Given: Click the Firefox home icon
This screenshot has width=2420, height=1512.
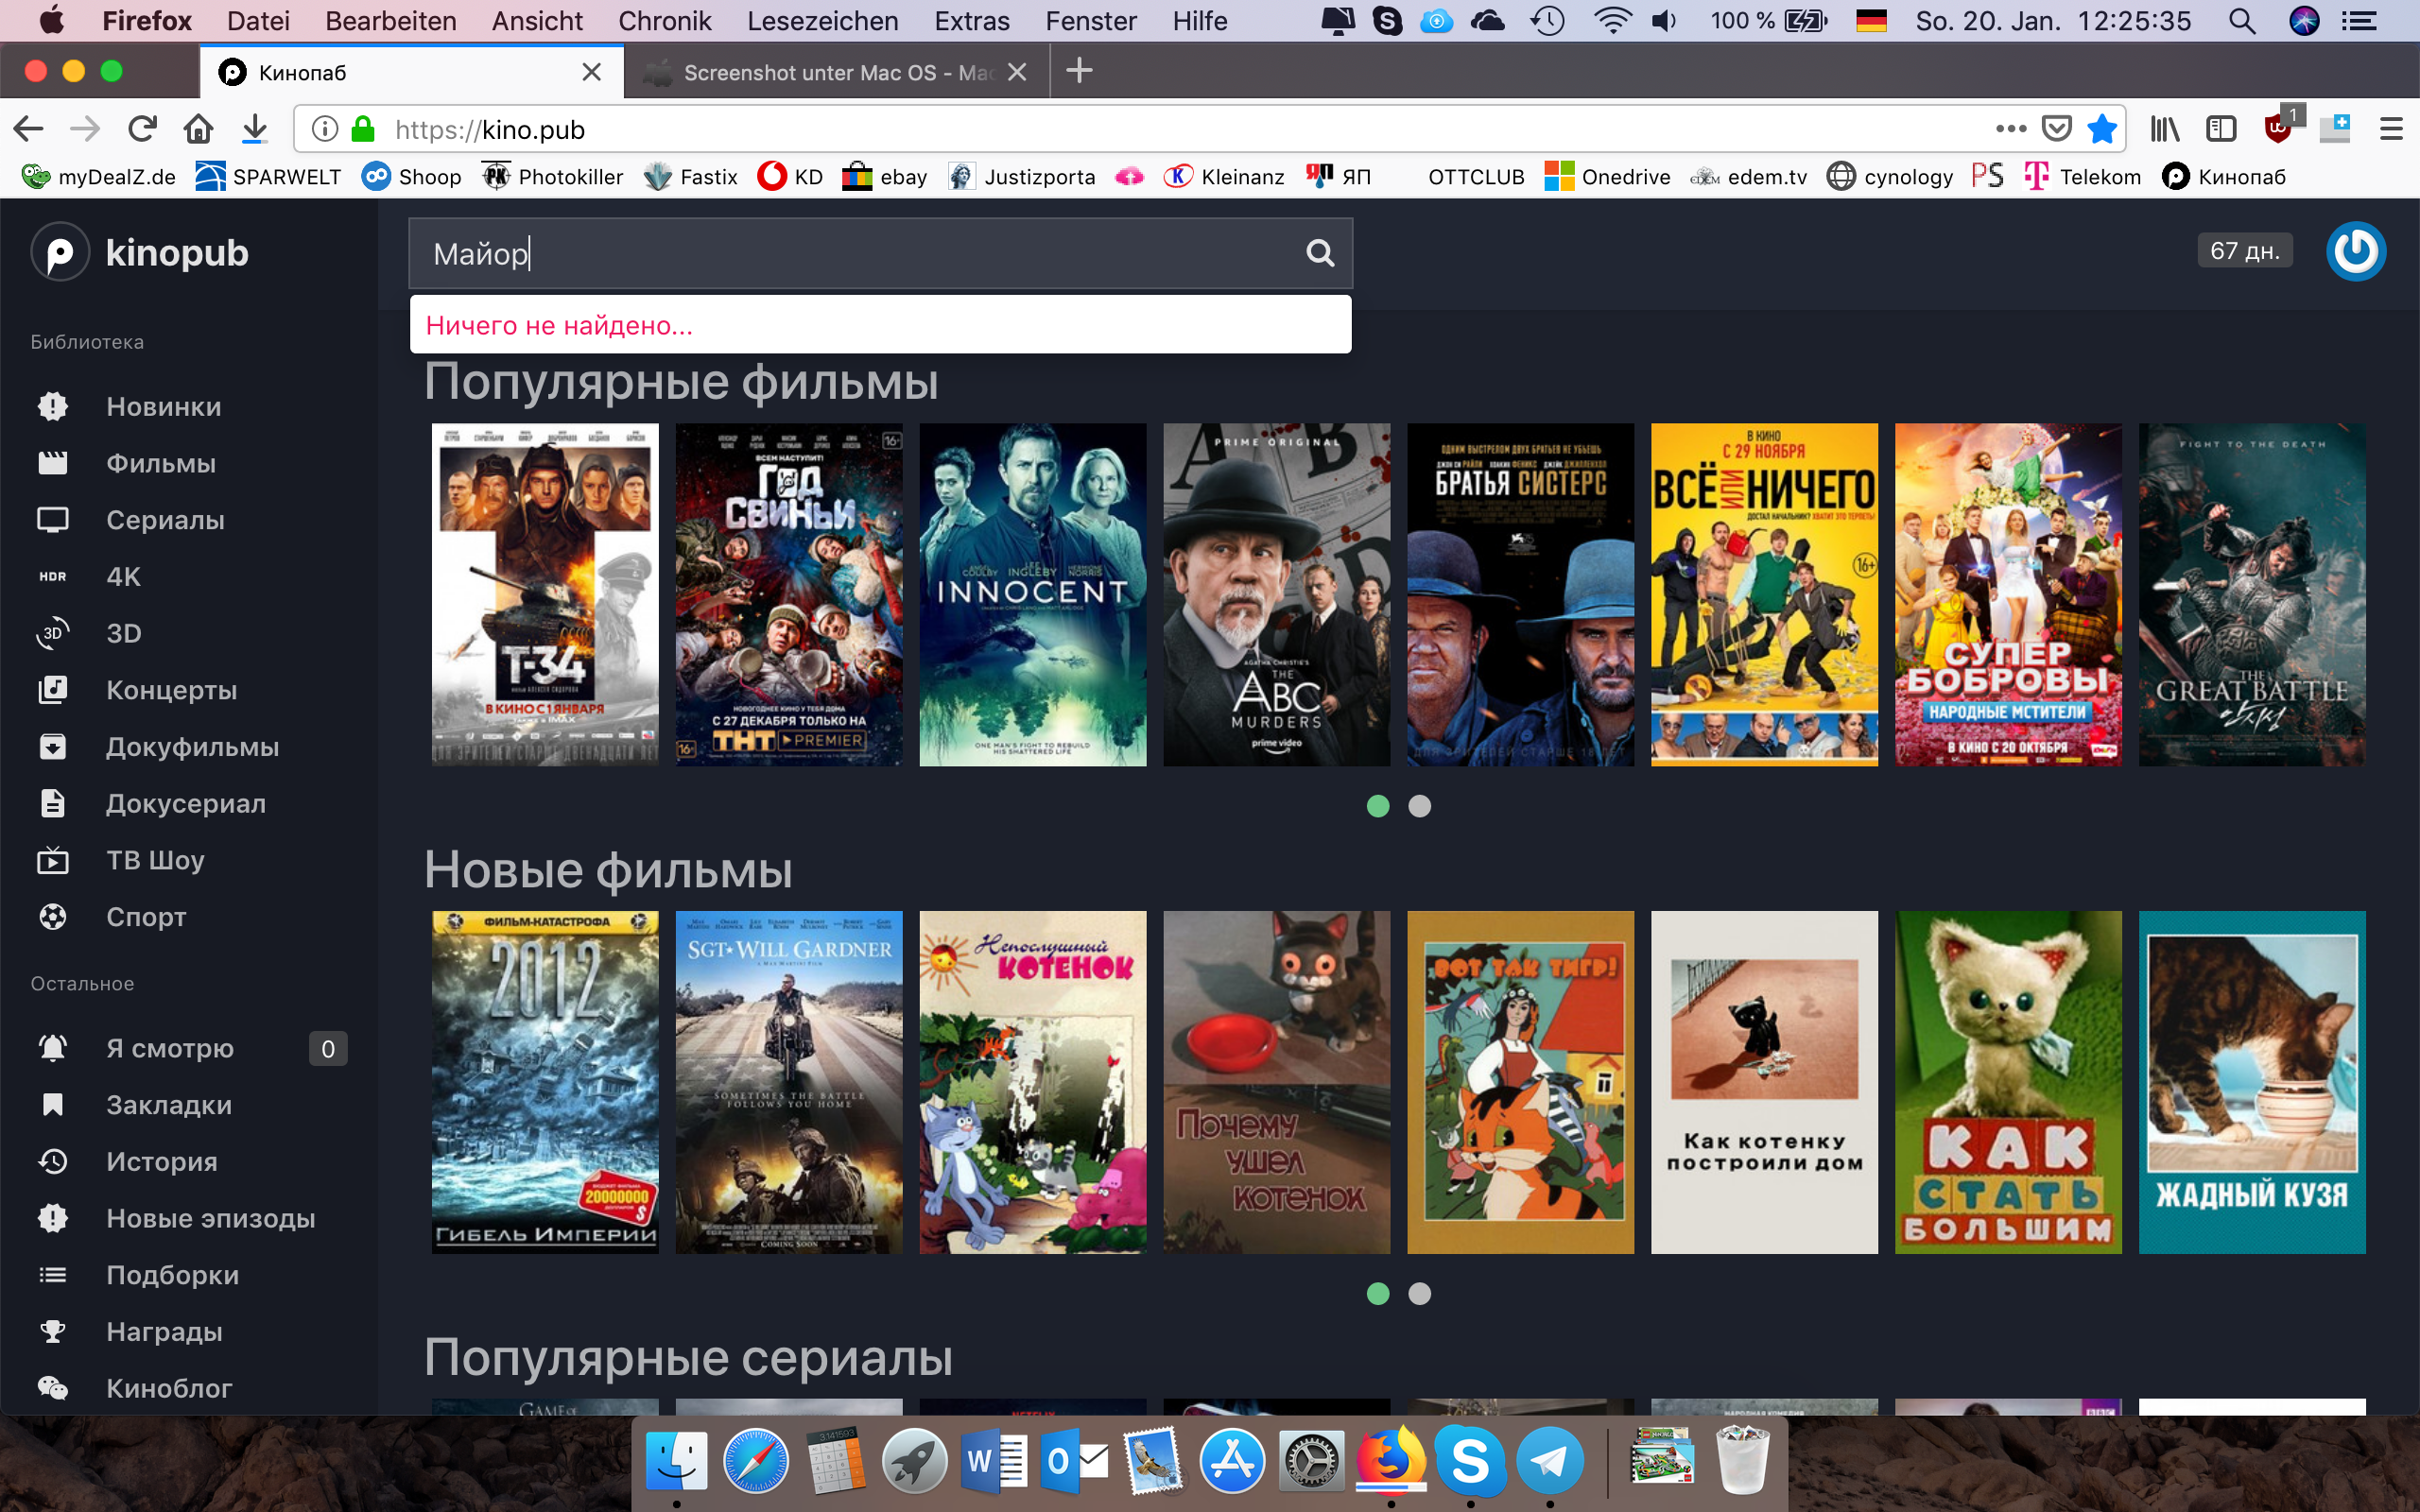Looking at the screenshot, I should click(198, 128).
